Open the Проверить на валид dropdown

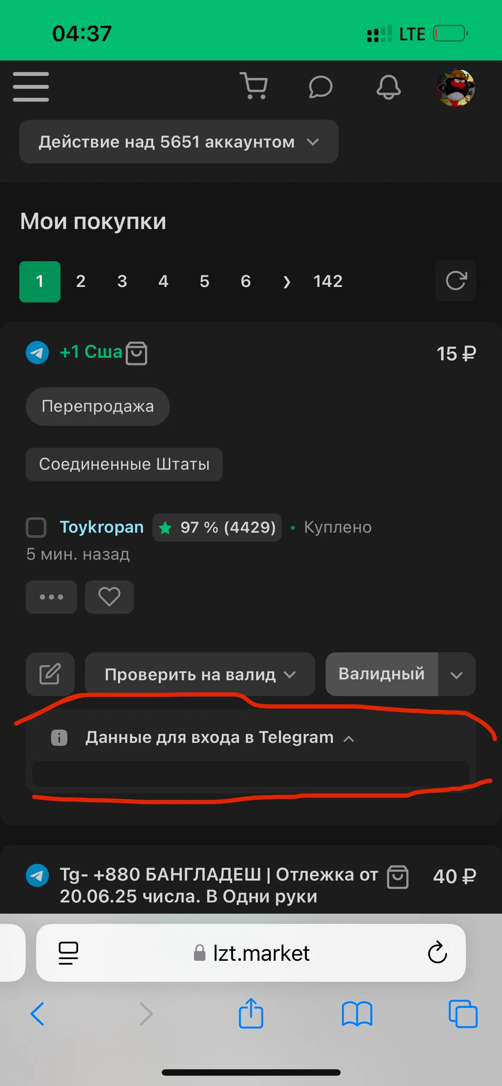click(200, 674)
